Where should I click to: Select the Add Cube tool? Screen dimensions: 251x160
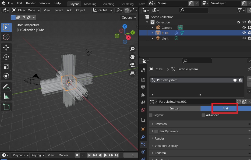[6, 107]
